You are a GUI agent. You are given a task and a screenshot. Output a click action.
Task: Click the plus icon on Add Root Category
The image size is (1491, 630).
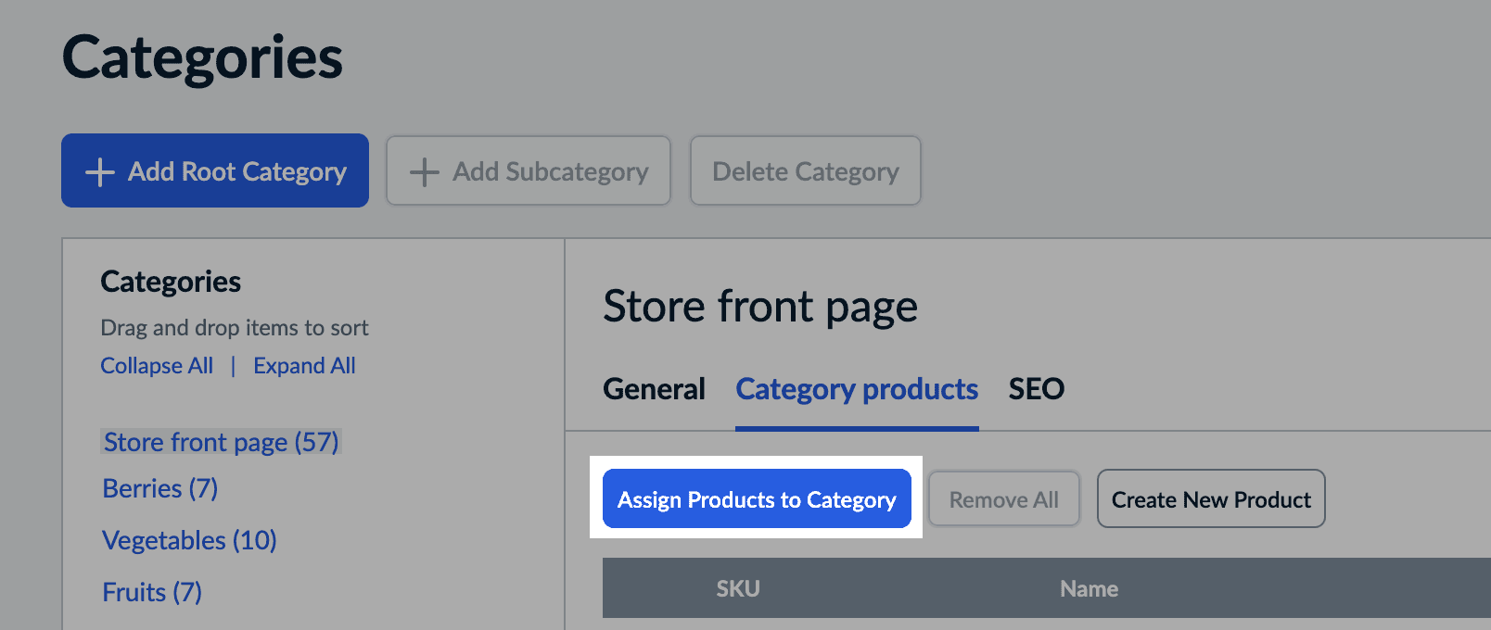coord(99,171)
